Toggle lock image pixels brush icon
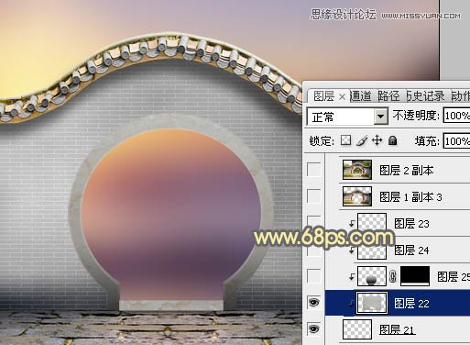Screen dimensions: 470x345 (x=362, y=140)
